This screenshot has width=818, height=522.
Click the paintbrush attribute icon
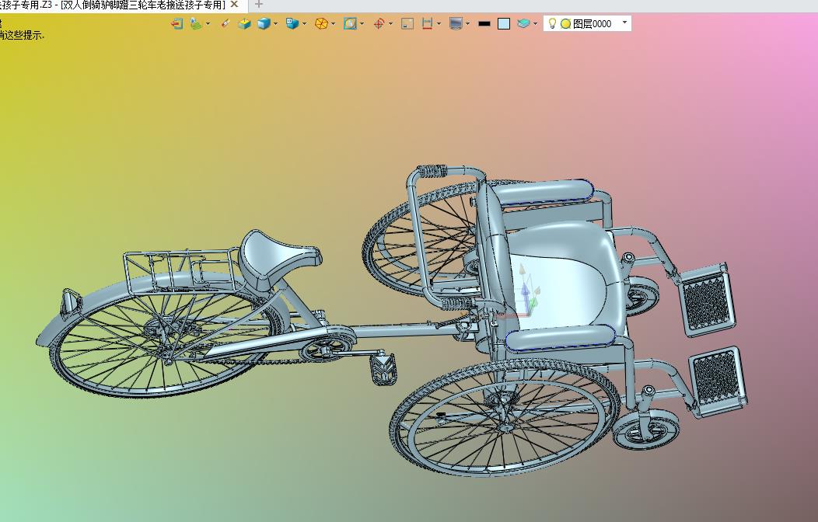pos(225,23)
